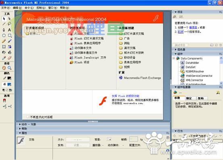Collapse the 项目 panel
This screenshot has height=160, width=223.
(x=176, y=12)
